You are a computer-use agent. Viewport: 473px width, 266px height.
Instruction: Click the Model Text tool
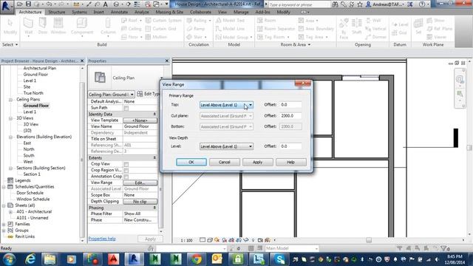coord(230,21)
